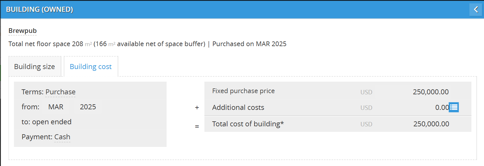The height and width of the screenshot is (166, 484).
Task: Click the BUILDING (OWNED) header title
Action: [x=40, y=9]
